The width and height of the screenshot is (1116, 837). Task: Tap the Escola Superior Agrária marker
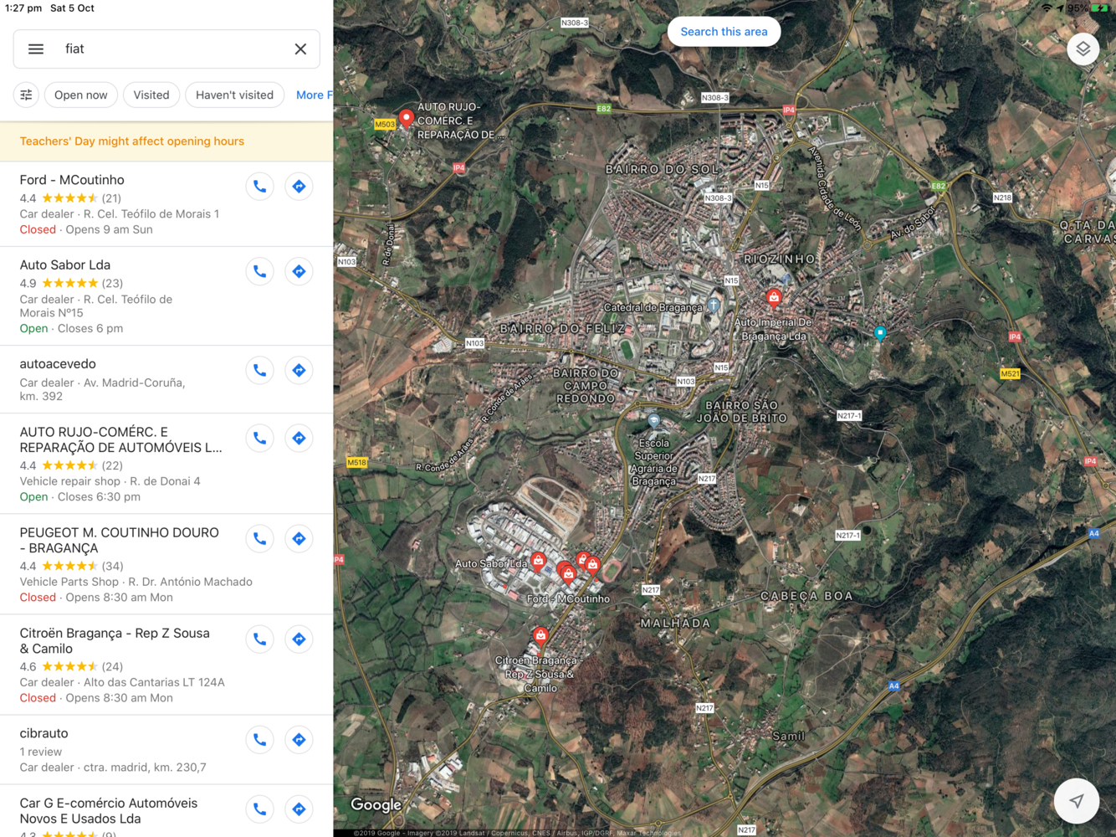click(x=654, y=420)
